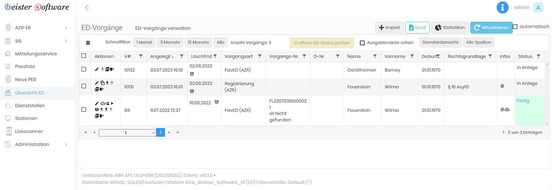Click the Mitteilungsservice chat icon
Image resolution: width=552 pixels, height=190 pixels.
coord(8,53)
